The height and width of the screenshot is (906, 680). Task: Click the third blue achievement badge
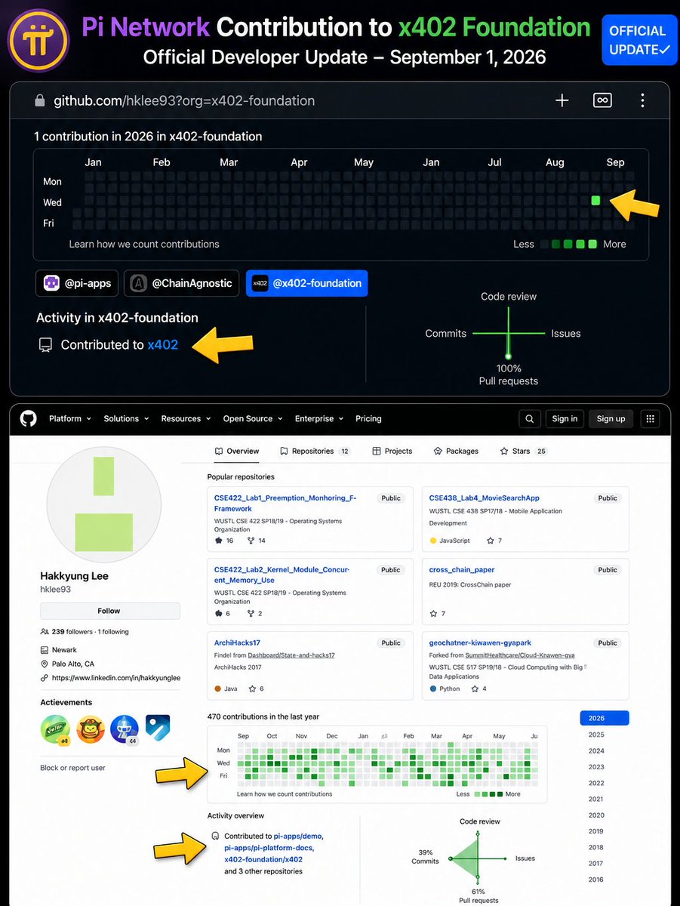pos(125,729)
